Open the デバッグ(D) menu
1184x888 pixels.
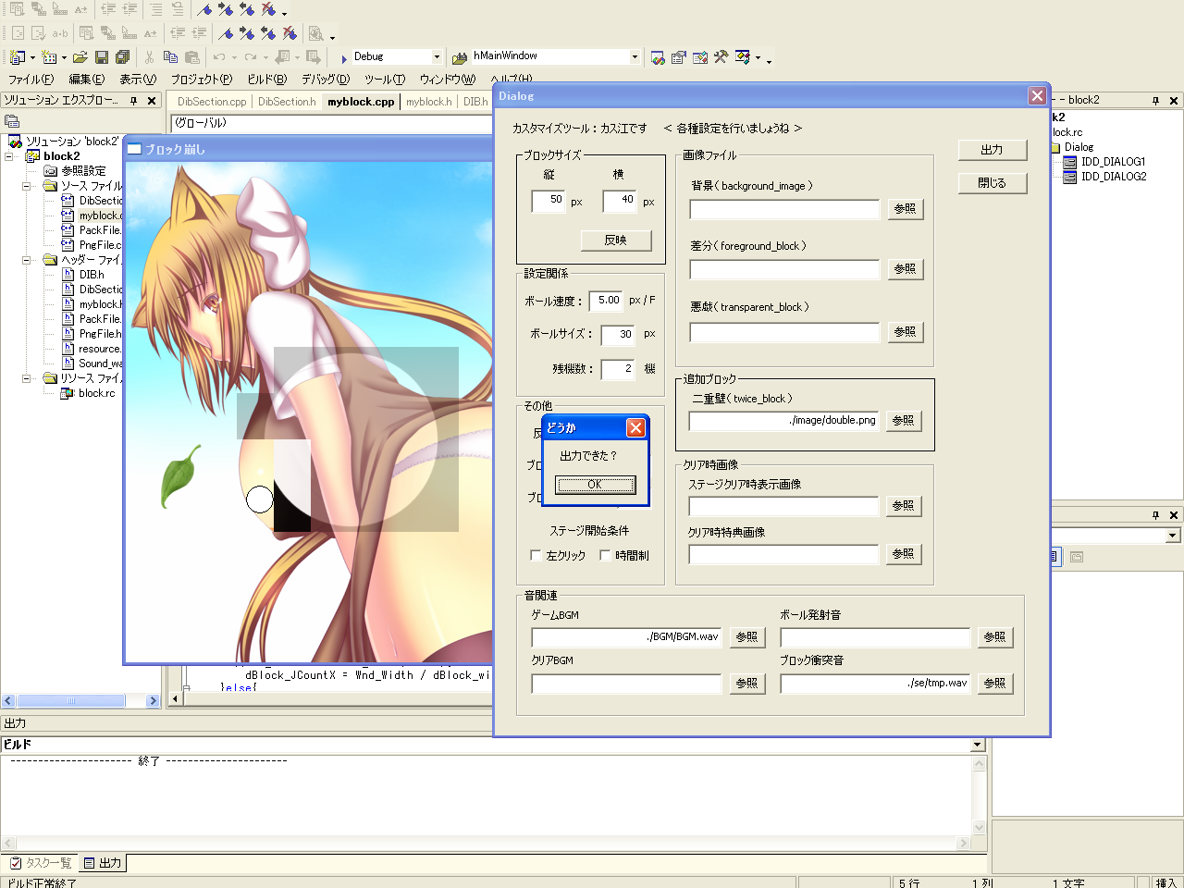coord(326,80)
